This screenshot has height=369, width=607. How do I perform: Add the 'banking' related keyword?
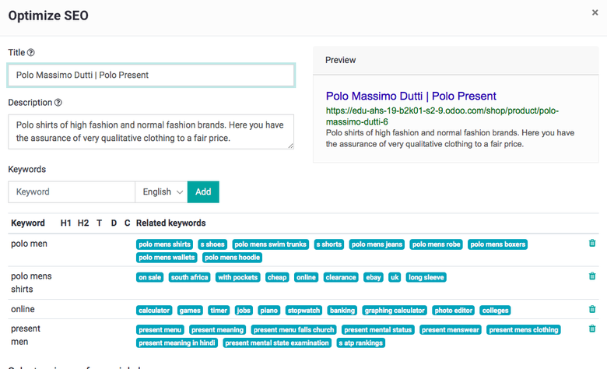(342, 311)
